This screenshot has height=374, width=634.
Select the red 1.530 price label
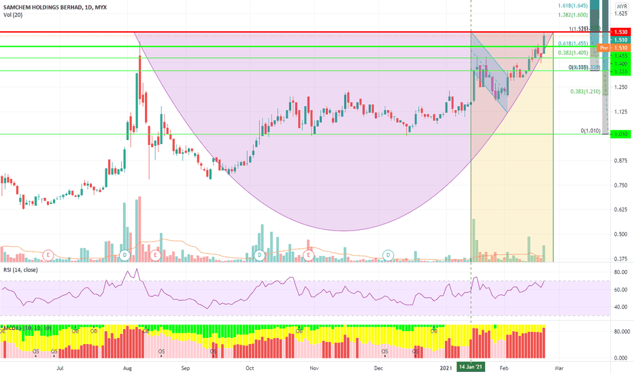click(x=620, y=32)
